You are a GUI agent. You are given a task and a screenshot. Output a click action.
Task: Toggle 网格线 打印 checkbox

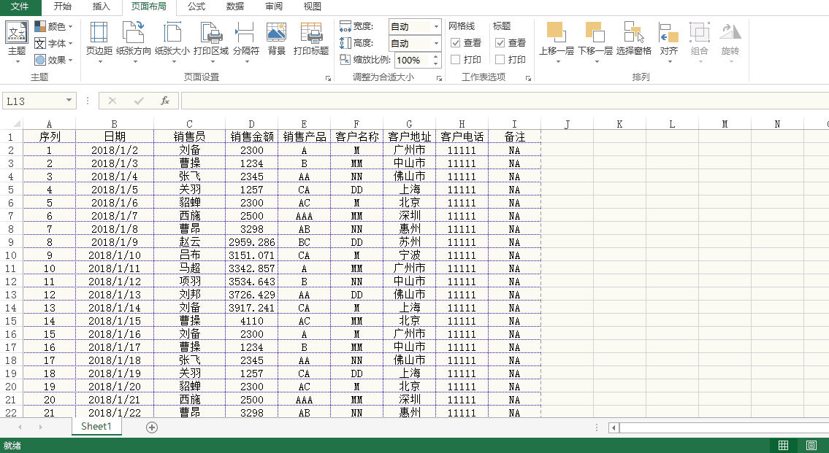pyautogui.click(x=455, y=60)
